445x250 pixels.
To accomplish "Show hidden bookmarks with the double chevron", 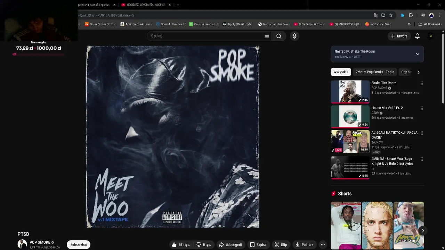I will pyautogui.click(x=409, y=24).
